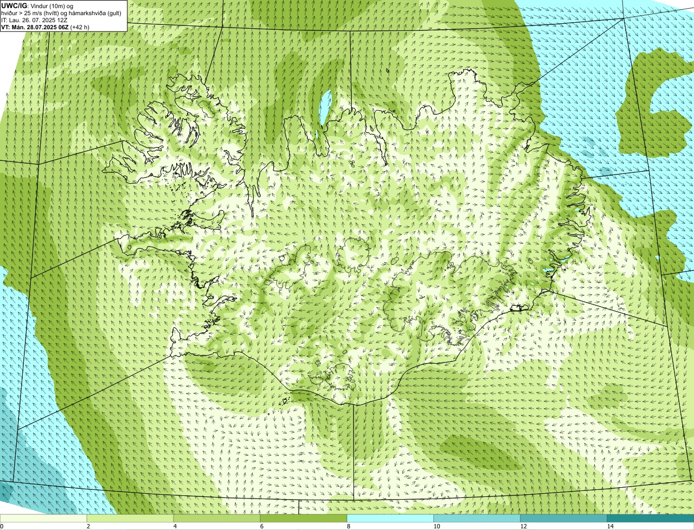
Task: Click the legend label '14' on the scale
Action: click(610, 526)
